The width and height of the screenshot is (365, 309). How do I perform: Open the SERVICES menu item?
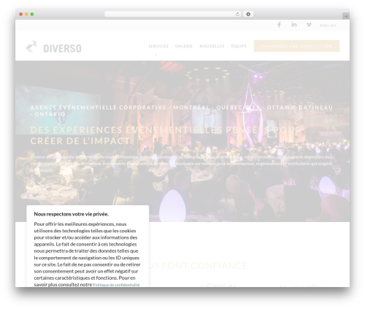coord(158,46)
